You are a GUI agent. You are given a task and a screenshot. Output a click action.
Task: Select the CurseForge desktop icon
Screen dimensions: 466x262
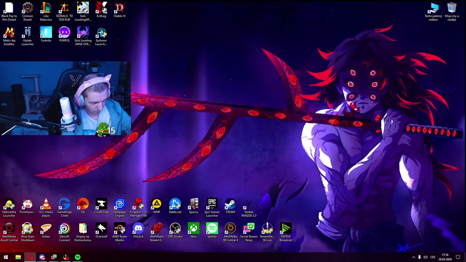[x=101, y=206]
